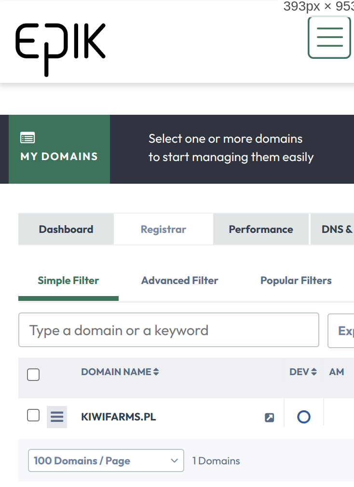Focus the domain or keyword search field
354x487 pixels.
click(169, 330)
